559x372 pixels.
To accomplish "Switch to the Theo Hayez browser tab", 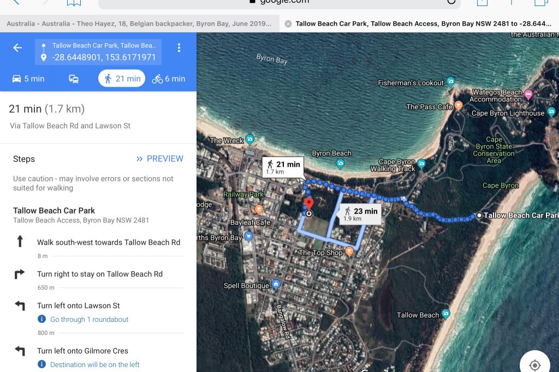I will (139, 23).
